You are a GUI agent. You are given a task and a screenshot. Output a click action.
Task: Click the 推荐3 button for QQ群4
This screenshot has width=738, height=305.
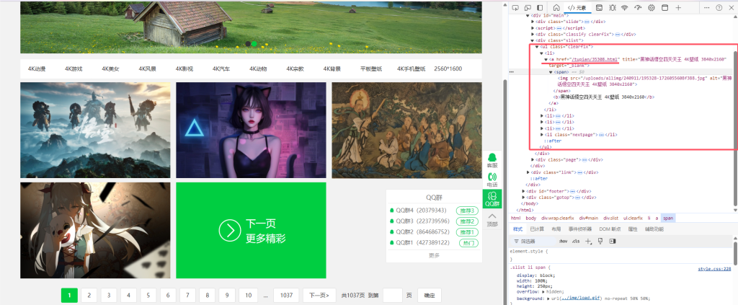pos(467,211)
